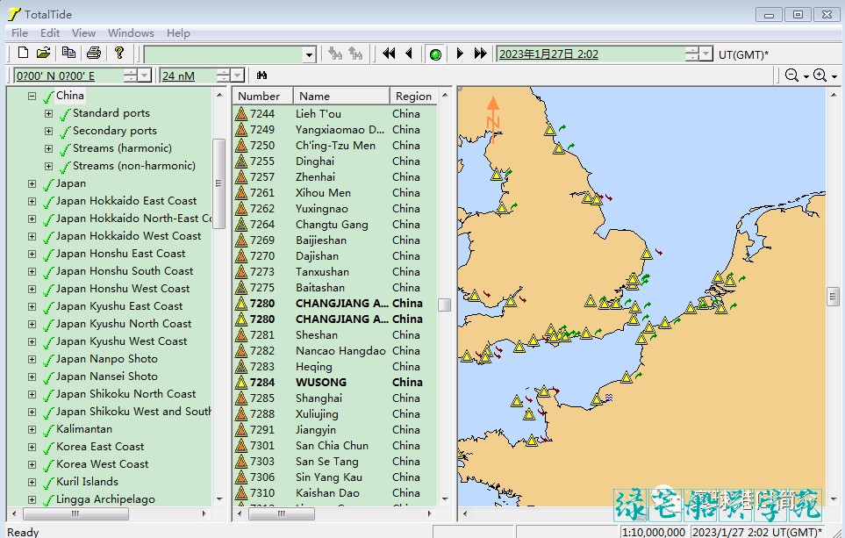This screenshot has width=845, height=538.
Task: Toggle checkmark next to China
Action: click(48, 97)
